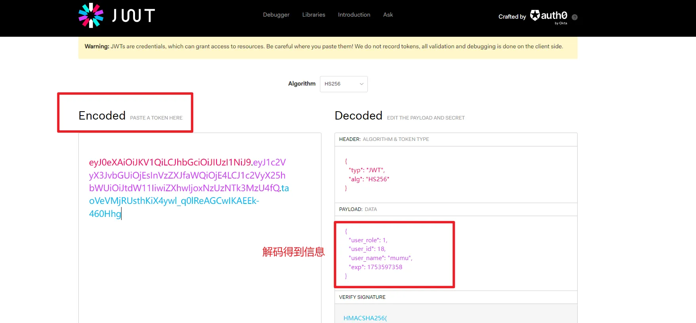The width and height of the screenshot is (696, 323).
Task: Click the Ask link in navigation
Action: [x=388, y=15]
